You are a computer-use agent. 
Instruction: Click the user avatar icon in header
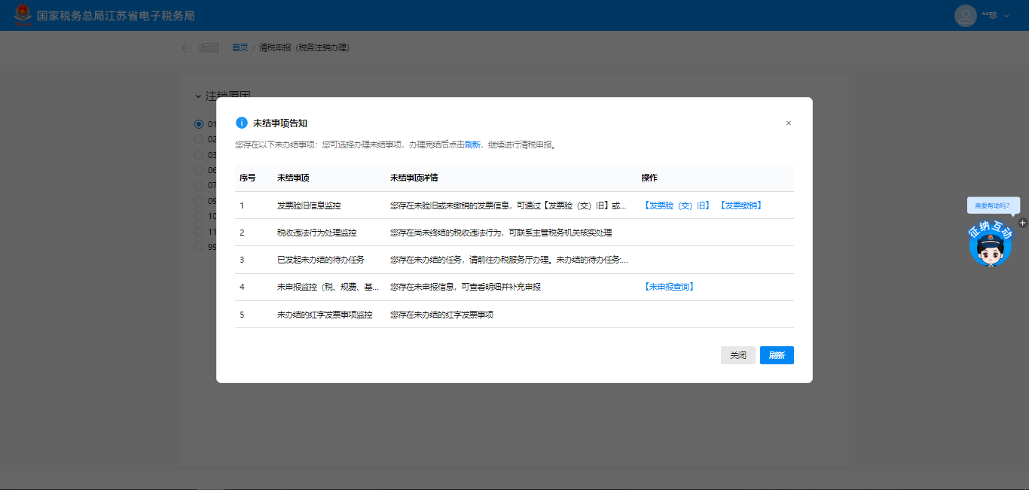pos(965,16)
